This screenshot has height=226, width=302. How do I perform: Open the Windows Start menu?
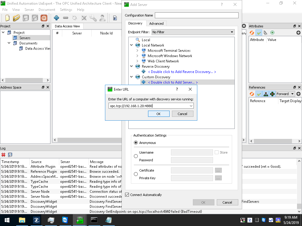pyautogui.click(x=7, y=220)
